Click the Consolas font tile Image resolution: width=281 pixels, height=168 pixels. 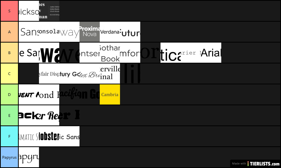[x=49, y=32]
